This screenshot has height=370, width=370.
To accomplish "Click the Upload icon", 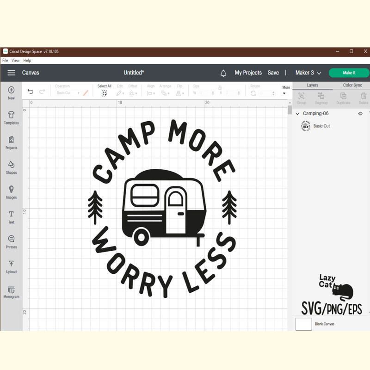I will [11, 264].
